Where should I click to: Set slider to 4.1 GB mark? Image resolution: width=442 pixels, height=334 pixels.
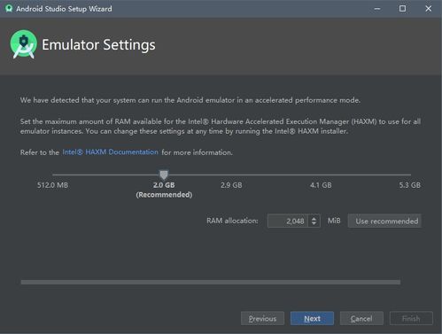pyautogui.click(x=321, y=175)
